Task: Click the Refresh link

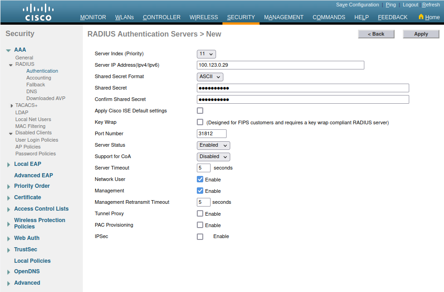Action: [x=431, y=5]
